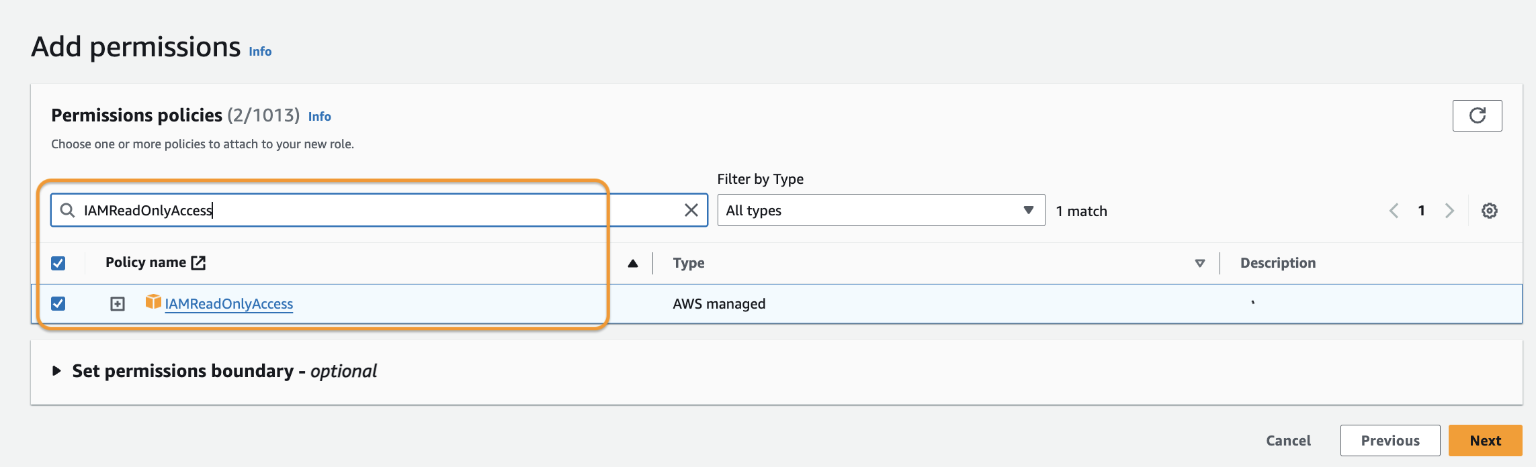Click the external link icon beside Policy name
The image size is (1536, 467).
(x=198, y=262)
